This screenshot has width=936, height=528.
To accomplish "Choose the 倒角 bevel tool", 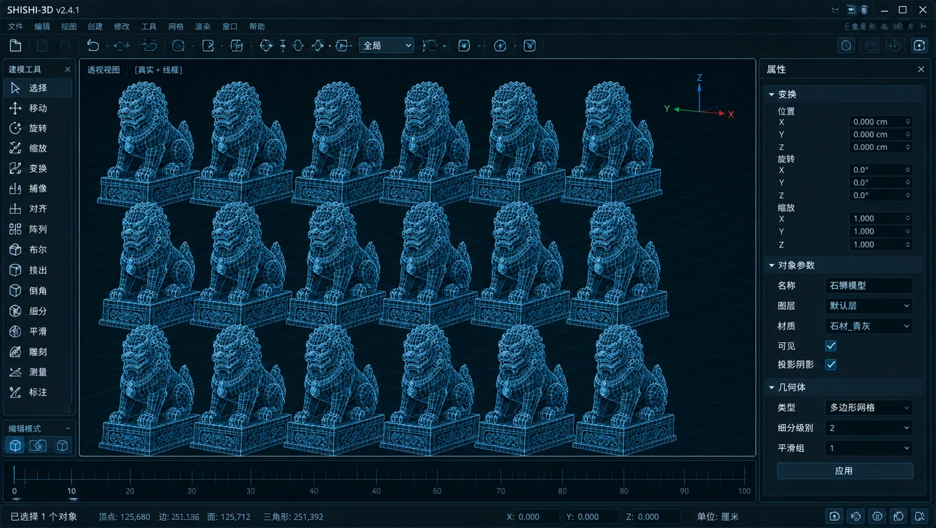I will [38, 291].
